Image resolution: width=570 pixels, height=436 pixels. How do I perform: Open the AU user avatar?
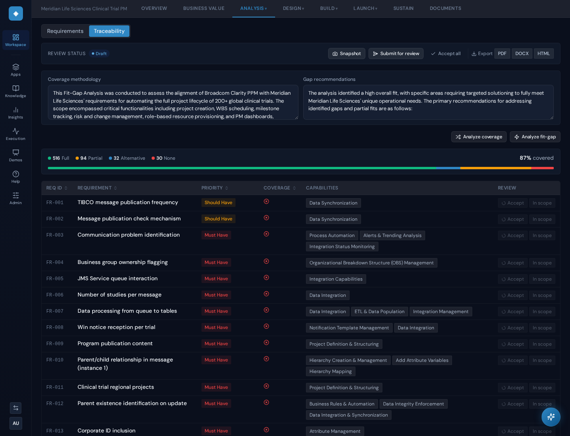click(x=16, y=423)
